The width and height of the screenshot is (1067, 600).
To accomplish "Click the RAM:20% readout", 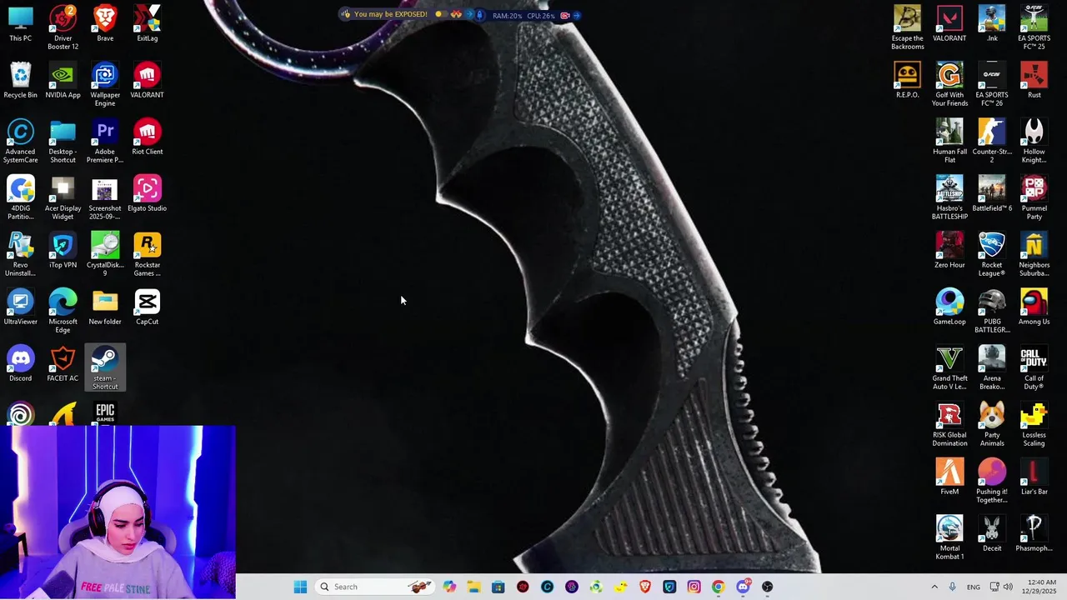I will [x=507, y=15].
